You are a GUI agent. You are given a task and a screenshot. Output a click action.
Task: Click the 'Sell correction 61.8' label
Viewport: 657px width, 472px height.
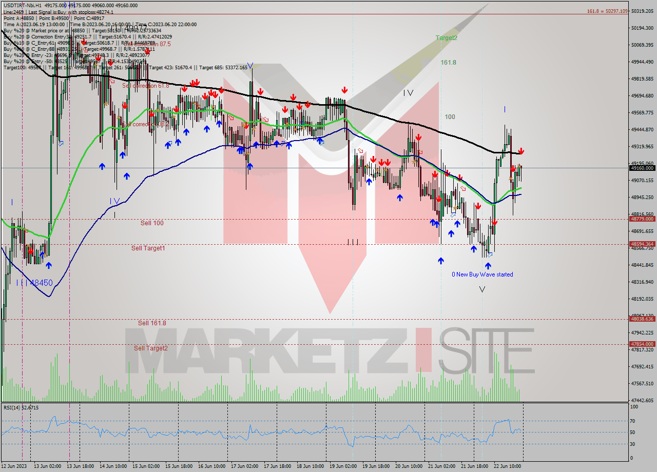[x=146, y=86]
